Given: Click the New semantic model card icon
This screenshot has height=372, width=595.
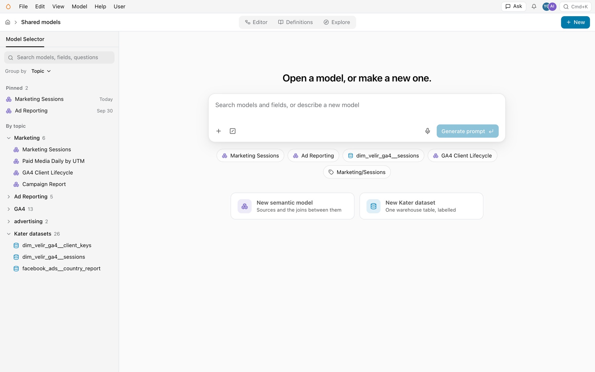Looking at the screenshot, I should [x=245, y=206].
